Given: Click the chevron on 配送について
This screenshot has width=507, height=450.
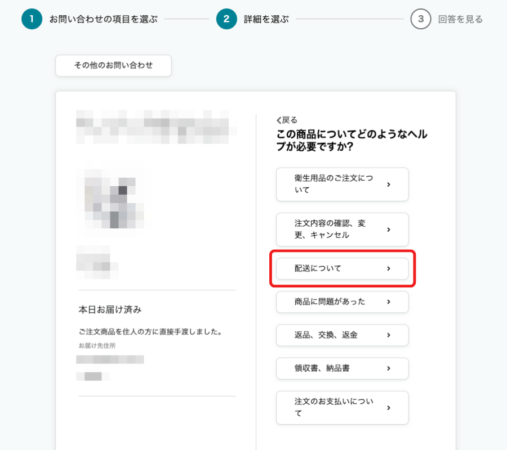Looking at the screenshot, I should [388, 269].
